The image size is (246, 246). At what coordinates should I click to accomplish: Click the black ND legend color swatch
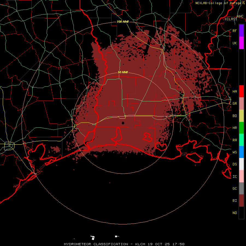tap(241, 213)
